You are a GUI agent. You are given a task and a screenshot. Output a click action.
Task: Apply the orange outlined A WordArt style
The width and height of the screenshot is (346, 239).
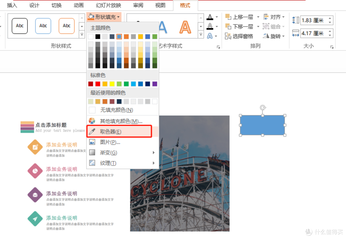185,27
